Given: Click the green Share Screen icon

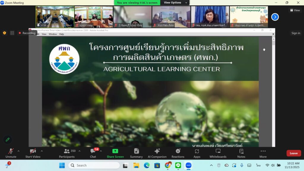Looking at the screenshot, I should pyautogui.click(x=115, y=151).
